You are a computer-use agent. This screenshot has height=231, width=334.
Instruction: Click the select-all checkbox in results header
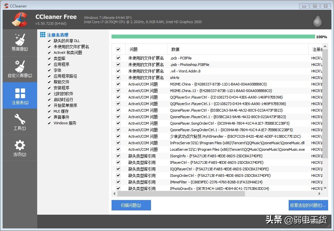[x=118, y=49]
